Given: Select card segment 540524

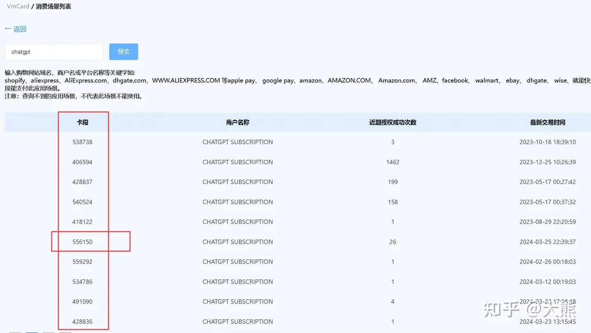Looking at the screenshot, I should coord(82,202).
